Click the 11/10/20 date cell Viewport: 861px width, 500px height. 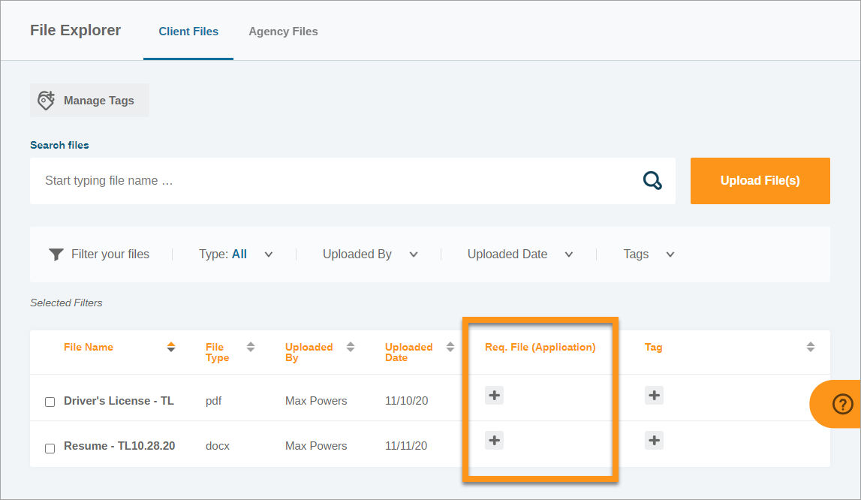pos(406,401)
